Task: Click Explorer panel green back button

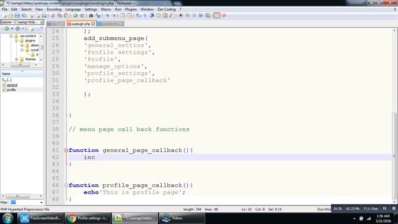Action: pos(7,29)
